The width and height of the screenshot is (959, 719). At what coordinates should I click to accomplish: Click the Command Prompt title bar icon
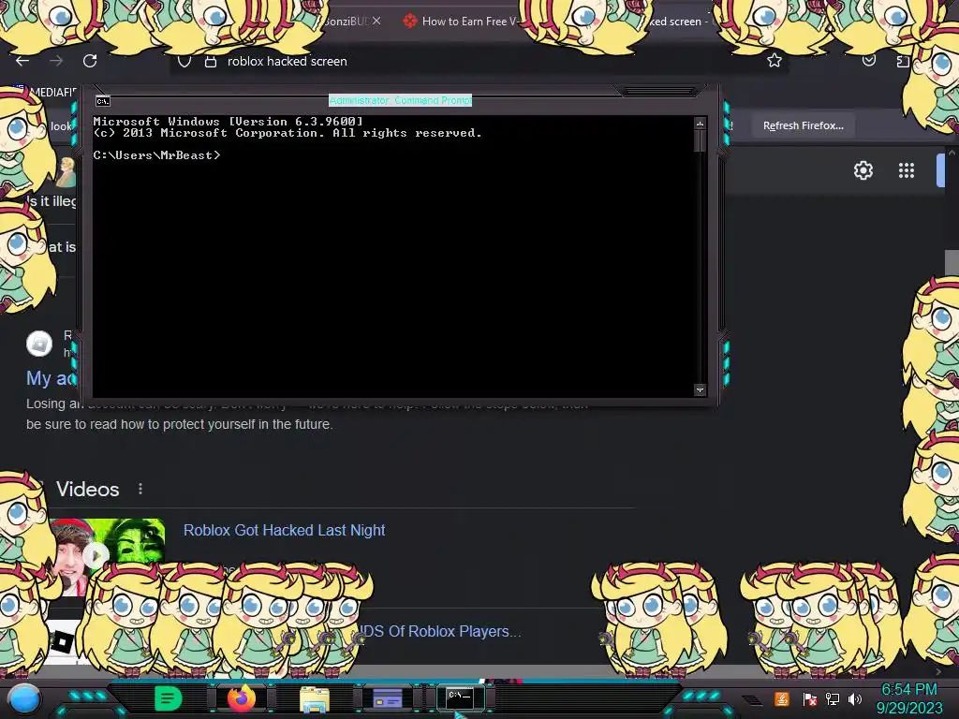click(103, 101)
